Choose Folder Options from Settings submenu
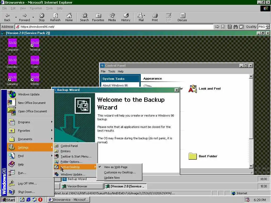271x203 pixels. click(x=75, y=162)
